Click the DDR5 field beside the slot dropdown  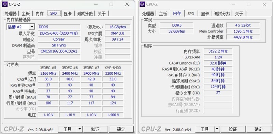(59, 27)
